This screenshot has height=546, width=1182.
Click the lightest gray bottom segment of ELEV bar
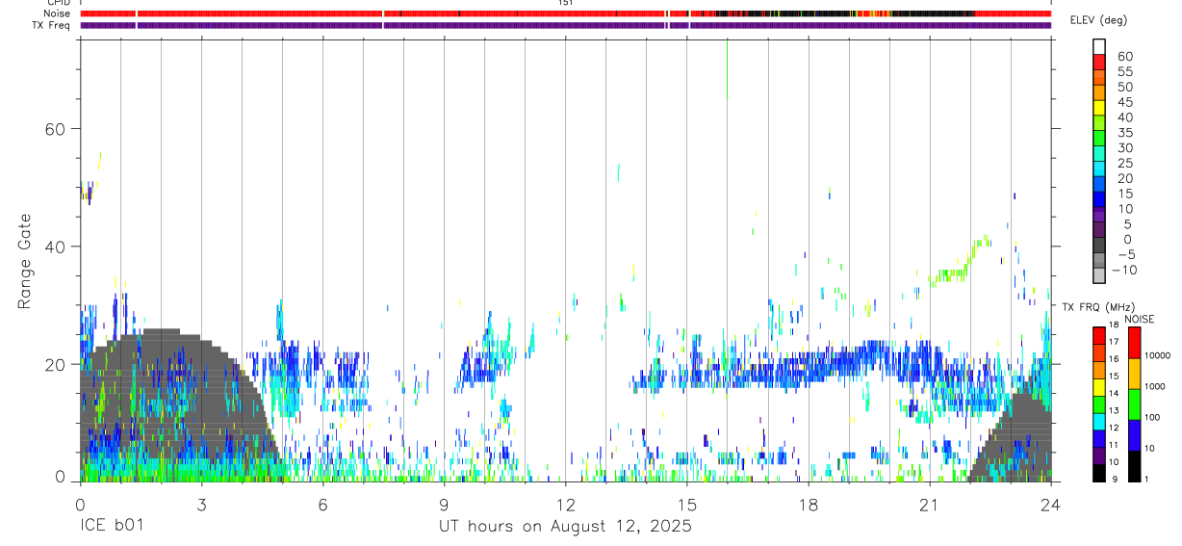pyautogui.click(x=1099, y=275)
